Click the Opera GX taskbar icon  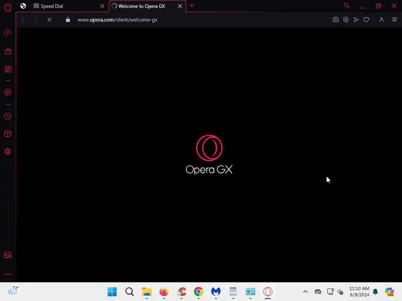(268, 292)
